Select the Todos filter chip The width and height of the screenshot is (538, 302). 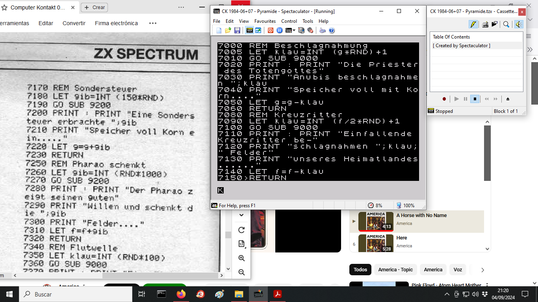[360, 270]
